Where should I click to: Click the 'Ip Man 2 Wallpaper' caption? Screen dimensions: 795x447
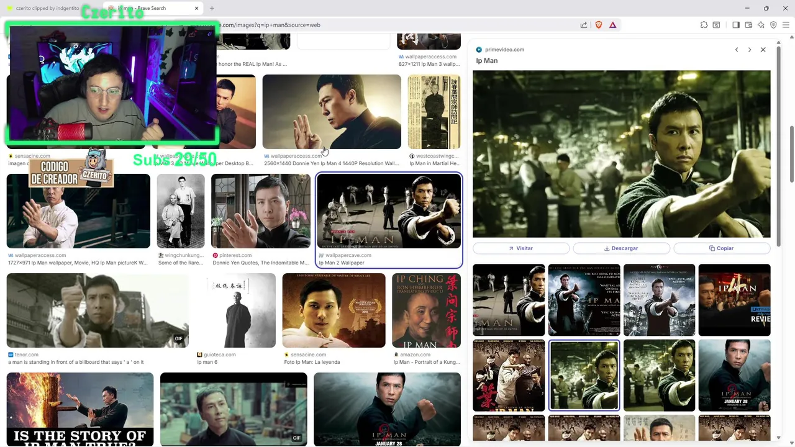(x=342, y=263)
